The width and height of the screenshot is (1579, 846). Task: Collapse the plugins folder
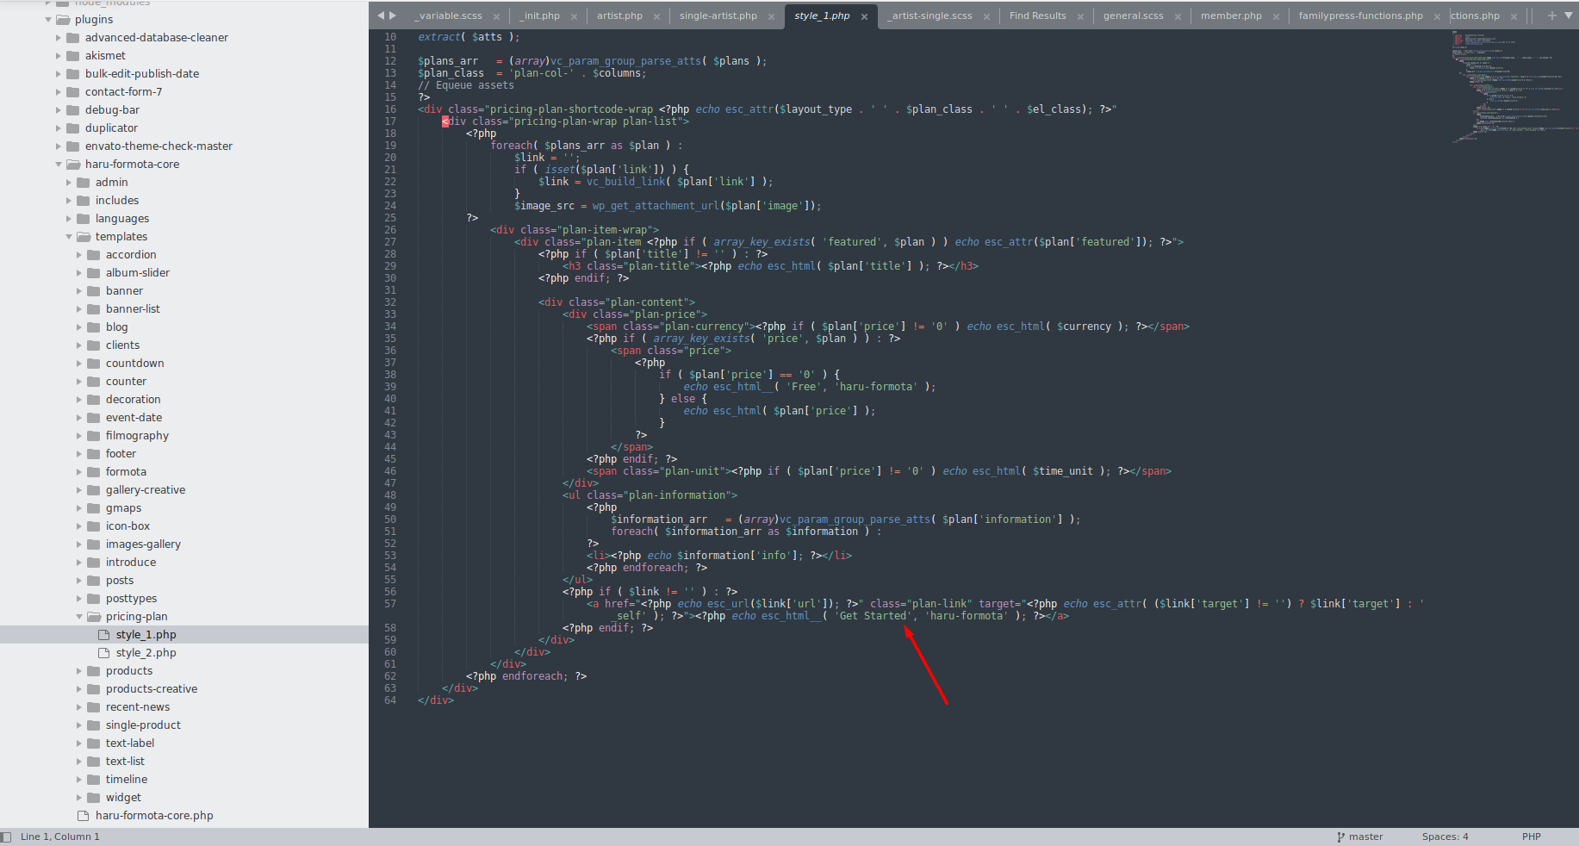pyautogui.click(x=48, y=20)
